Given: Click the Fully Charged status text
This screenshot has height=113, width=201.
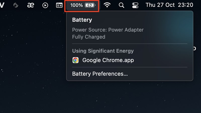Looking at the screenshot, I should 88,37.
